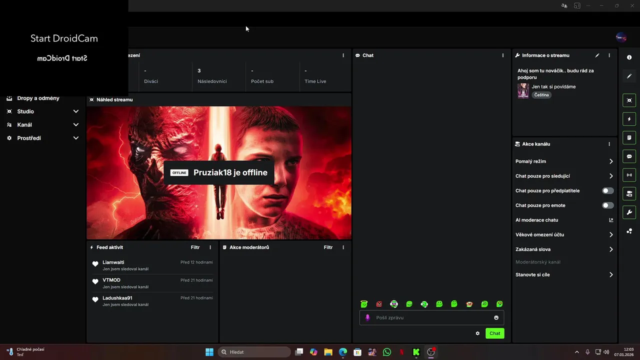Toggle the broadcast signal sidebar icon
Screen dimensions: 640x360
629,175
